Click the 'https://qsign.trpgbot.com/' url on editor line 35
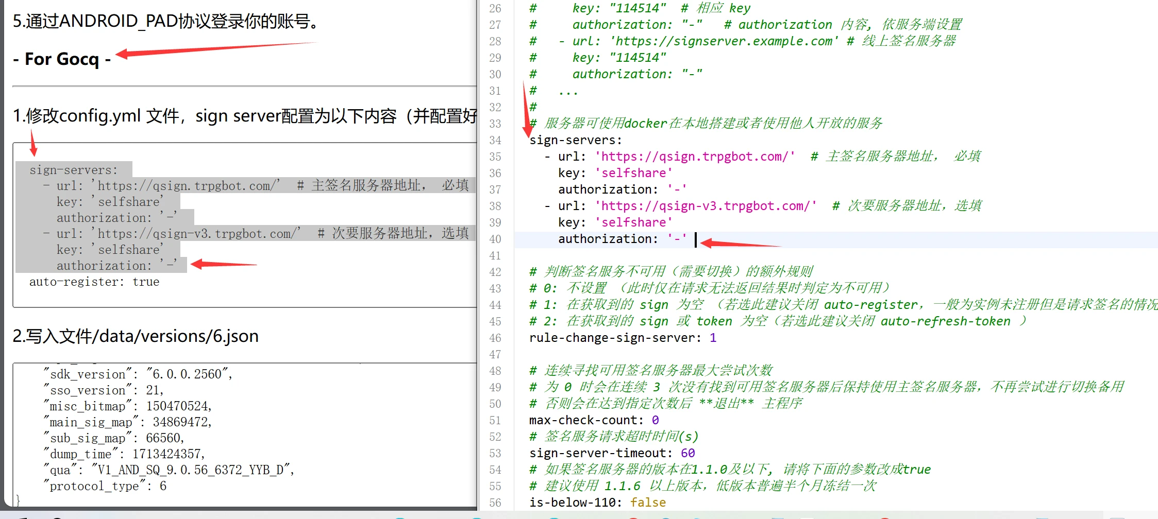Viewport: 1158px width, 519px height. click(x=695, y=157)
